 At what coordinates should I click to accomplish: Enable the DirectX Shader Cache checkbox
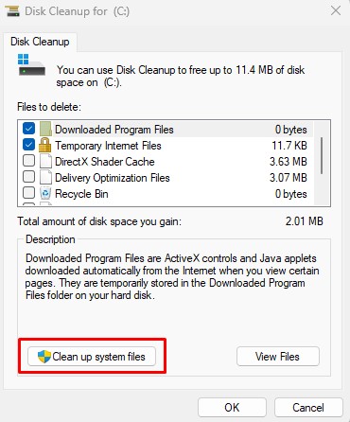tap(28, 161)
